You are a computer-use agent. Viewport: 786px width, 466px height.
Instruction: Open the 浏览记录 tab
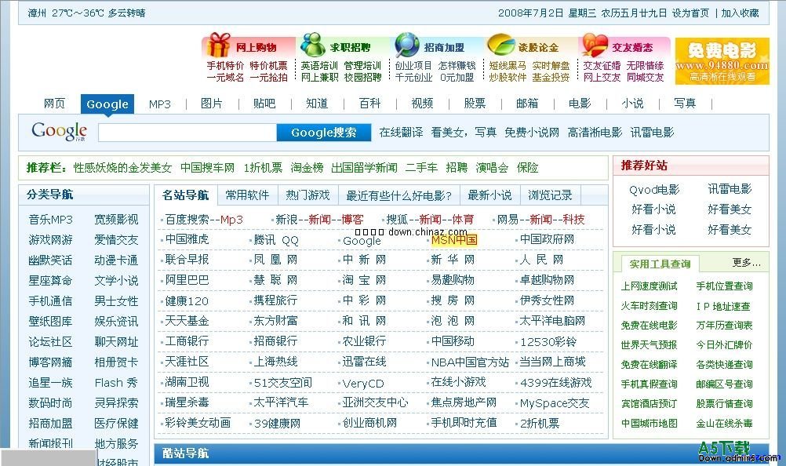[x=550, y=195]
